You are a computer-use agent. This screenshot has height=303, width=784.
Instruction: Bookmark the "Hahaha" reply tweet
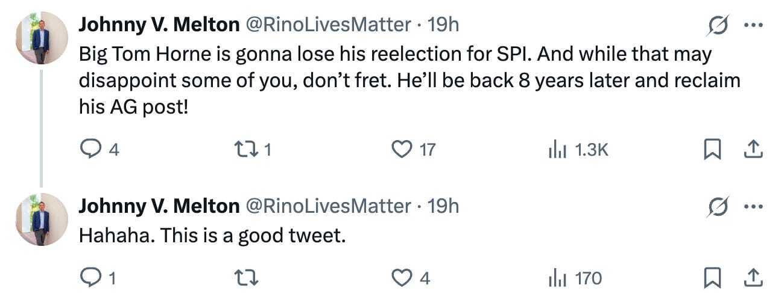click(x=712, y=278)
